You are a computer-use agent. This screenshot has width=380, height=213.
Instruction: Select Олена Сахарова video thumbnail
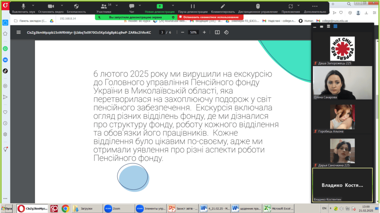343,83
